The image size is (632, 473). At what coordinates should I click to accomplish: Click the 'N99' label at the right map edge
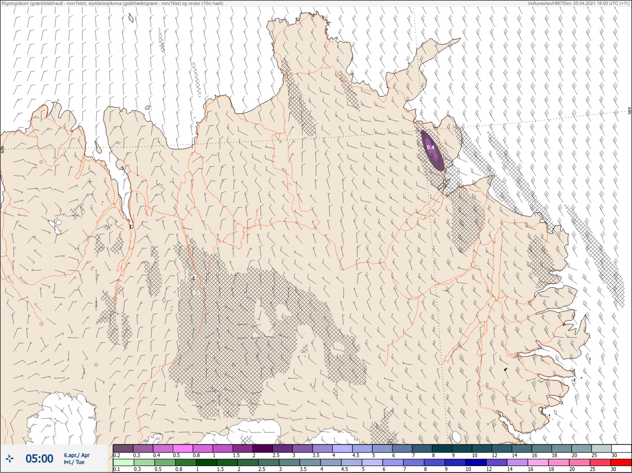point(630,111)
